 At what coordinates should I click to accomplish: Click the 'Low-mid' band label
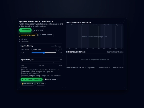tap(95, 25)
